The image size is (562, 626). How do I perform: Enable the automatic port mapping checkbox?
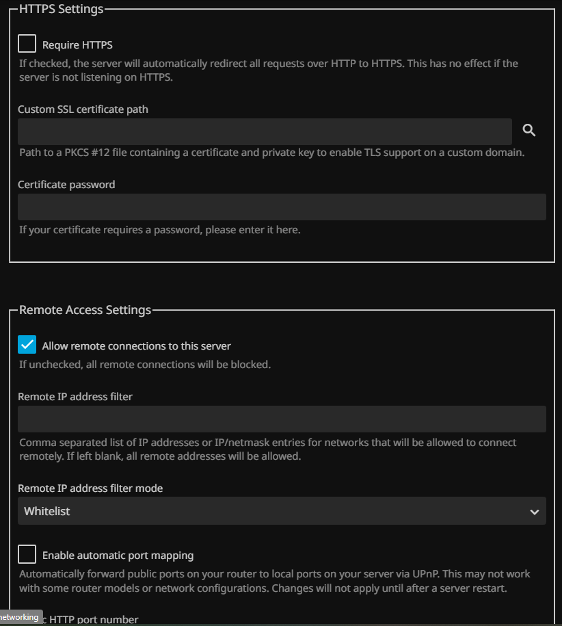click(x=27, y=554)
